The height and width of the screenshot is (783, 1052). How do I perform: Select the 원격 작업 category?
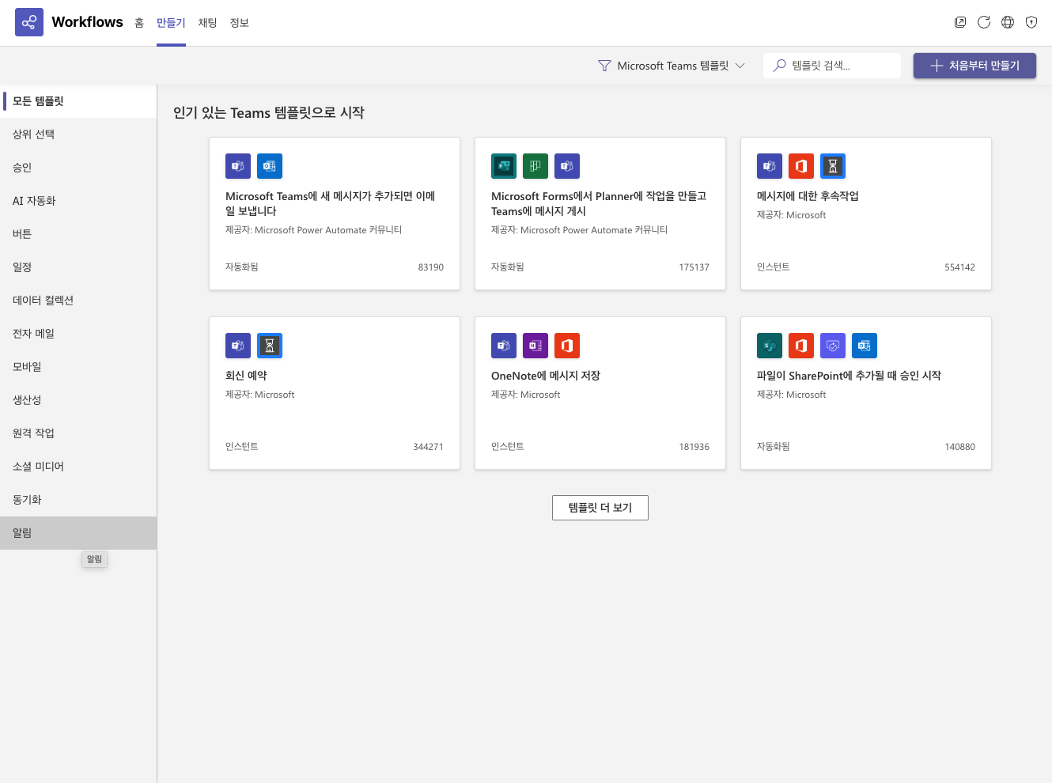point(78,433)
